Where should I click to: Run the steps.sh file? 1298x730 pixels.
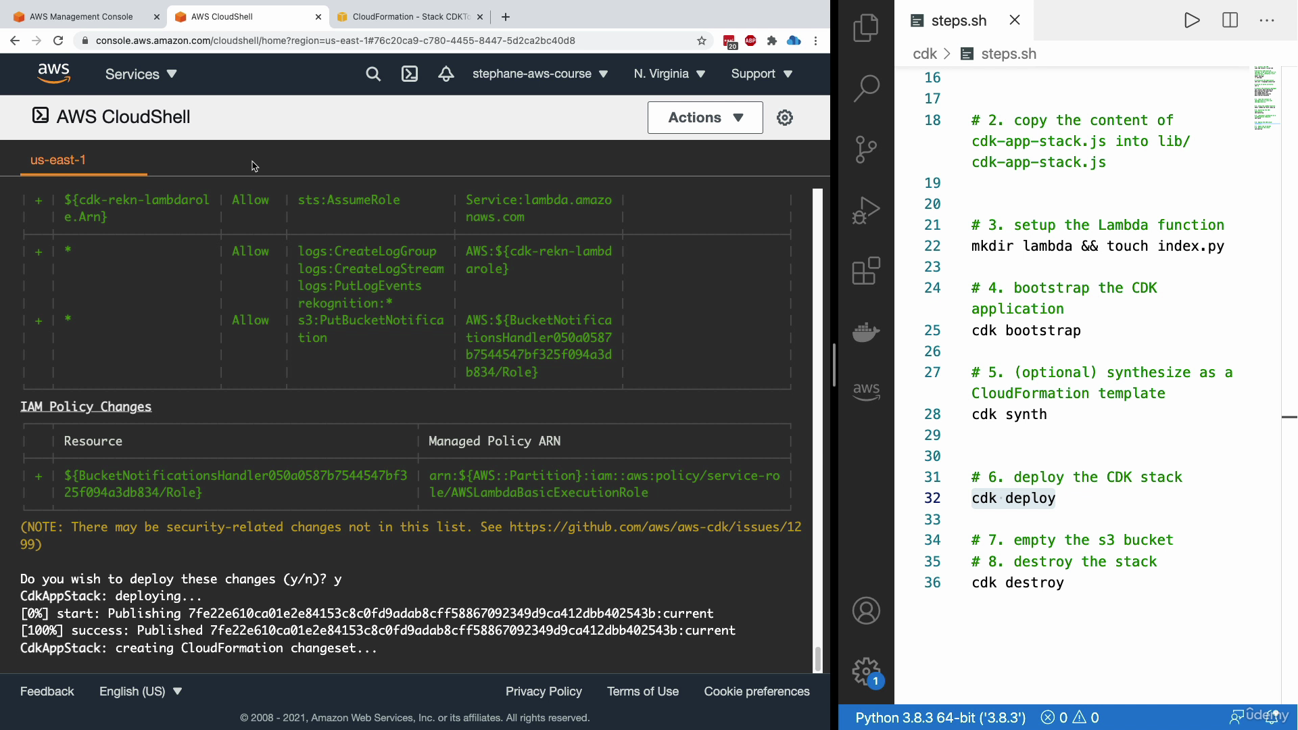1192,20
